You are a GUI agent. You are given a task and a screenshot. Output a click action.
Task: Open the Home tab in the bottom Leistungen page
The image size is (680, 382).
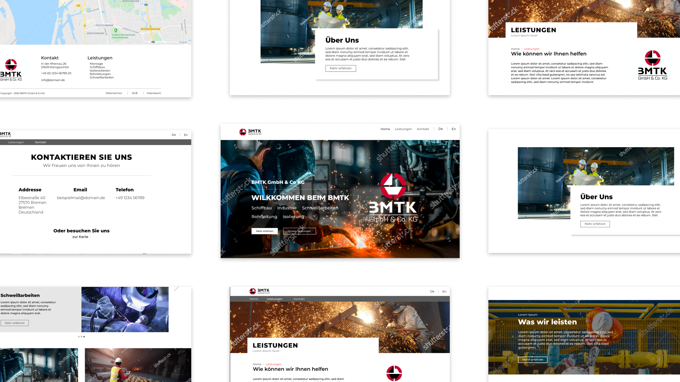click(x=254, y=299)
